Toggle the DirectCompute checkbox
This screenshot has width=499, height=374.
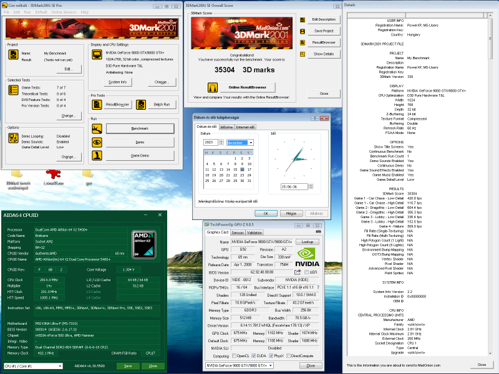pyautogui.click(x=288, y=356)
